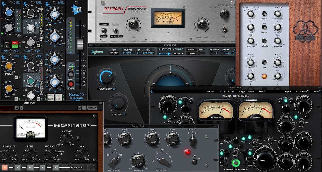Screen dimensions: 322x172
Task: Click Reset in the Shadow Hills toolbar
Action: (x=262, y=92)
